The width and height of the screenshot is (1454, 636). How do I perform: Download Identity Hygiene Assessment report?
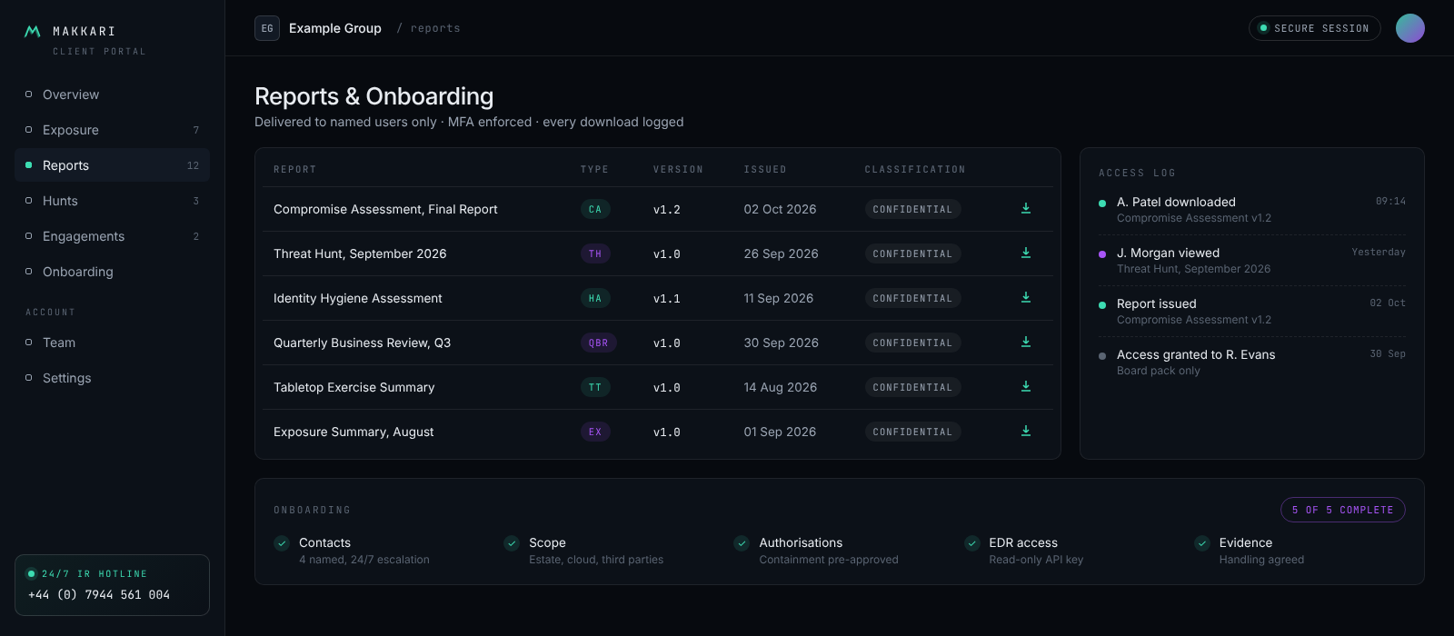pos(1026,298)
